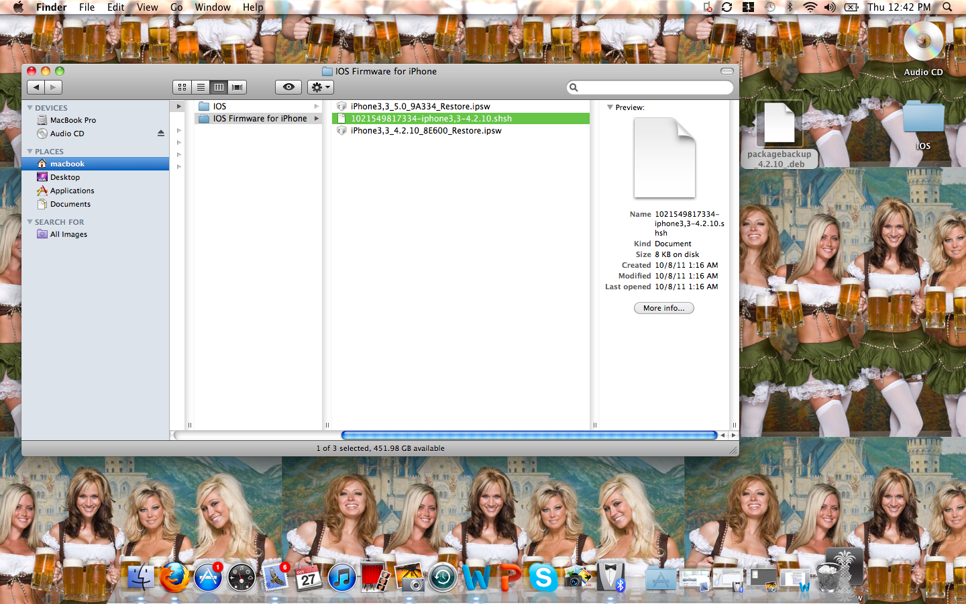Open Firefox from the Dock
966x604 pixels.
click(174, 576)
